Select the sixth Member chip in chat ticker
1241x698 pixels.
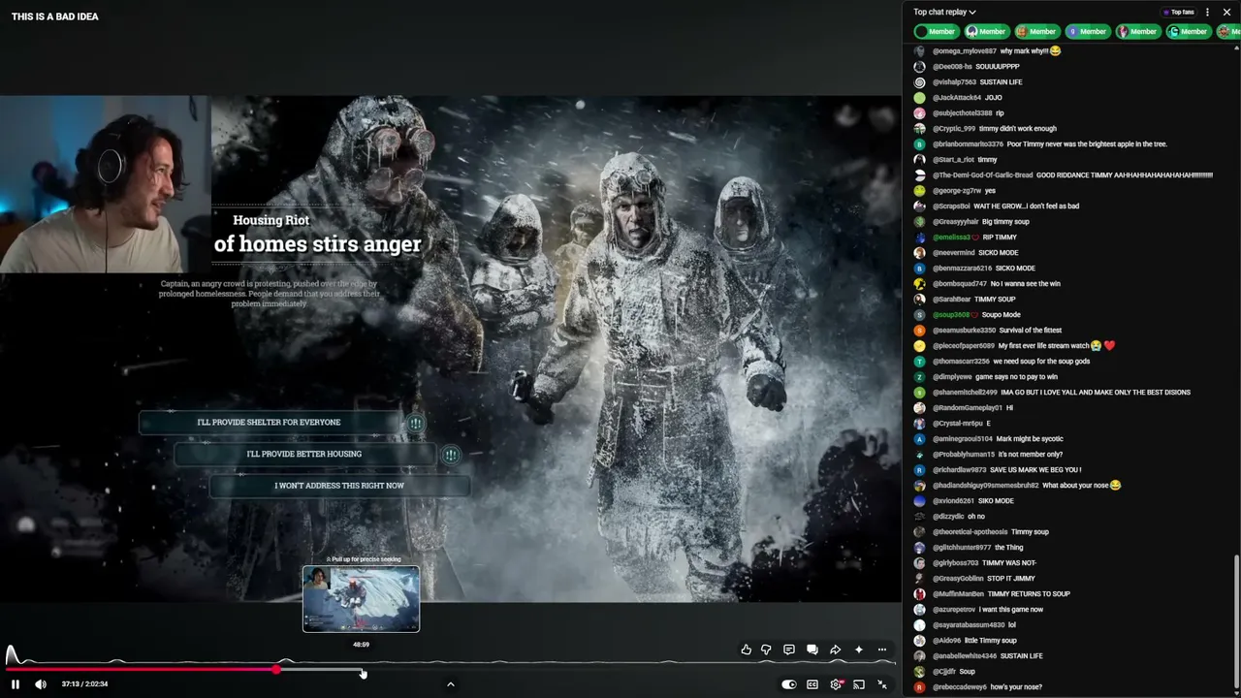pos(1188,31)
